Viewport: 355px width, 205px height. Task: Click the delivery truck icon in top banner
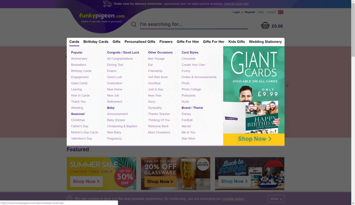[x=107, y=4]
